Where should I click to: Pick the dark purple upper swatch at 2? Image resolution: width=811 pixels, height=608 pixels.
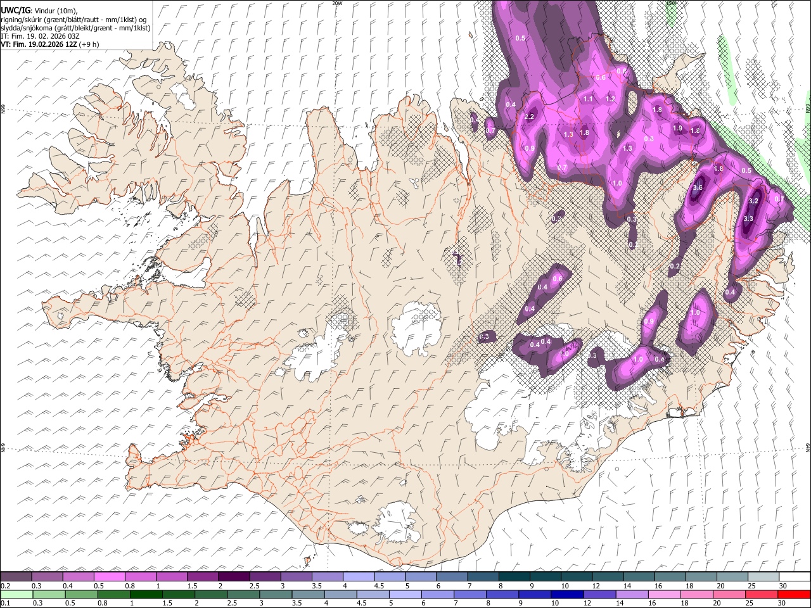point(234,577)
